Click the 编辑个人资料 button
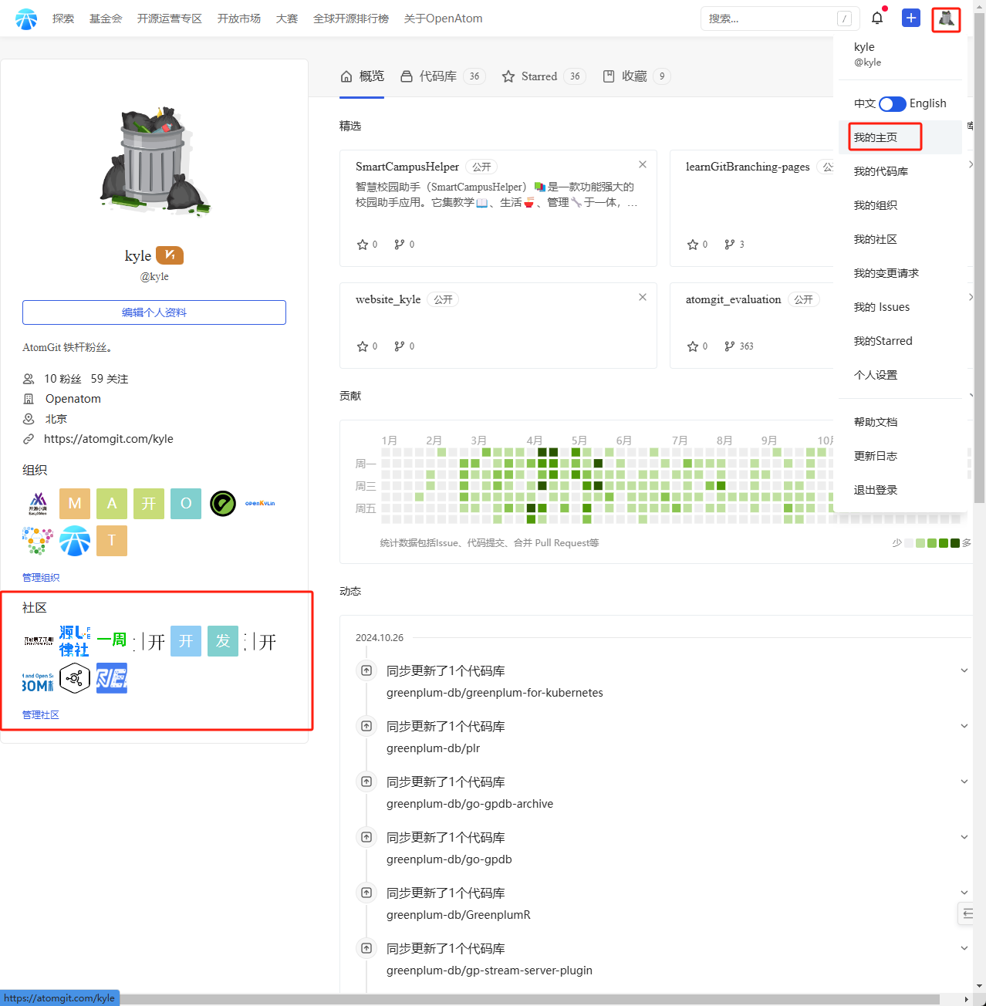Image resolution: width=986 pixels, height=1006 pixels. (154, 312)
